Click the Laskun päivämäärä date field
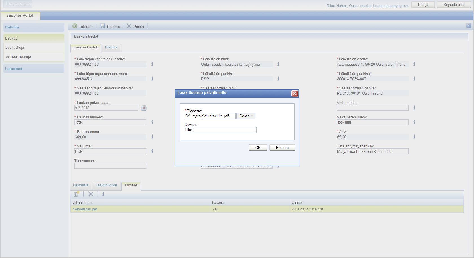 pyautogui.click(x=106, y=108)
